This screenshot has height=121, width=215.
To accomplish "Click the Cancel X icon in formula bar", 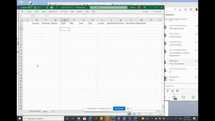I will click(37, 16).
